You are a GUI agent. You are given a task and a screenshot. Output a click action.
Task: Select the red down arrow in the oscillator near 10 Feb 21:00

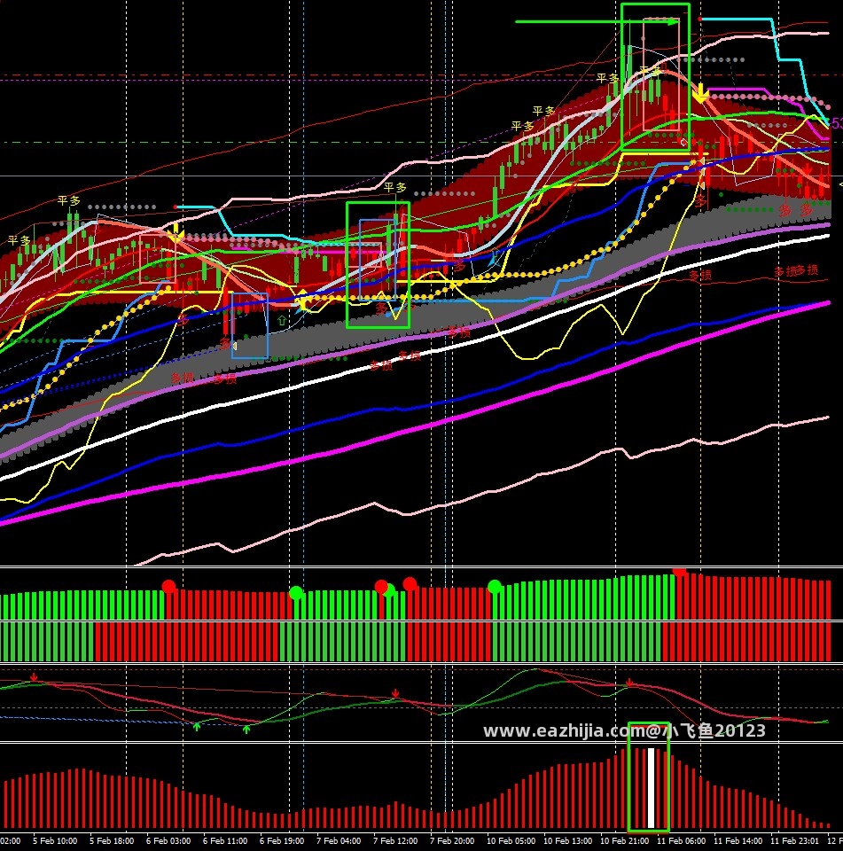(x=629, y=683)
